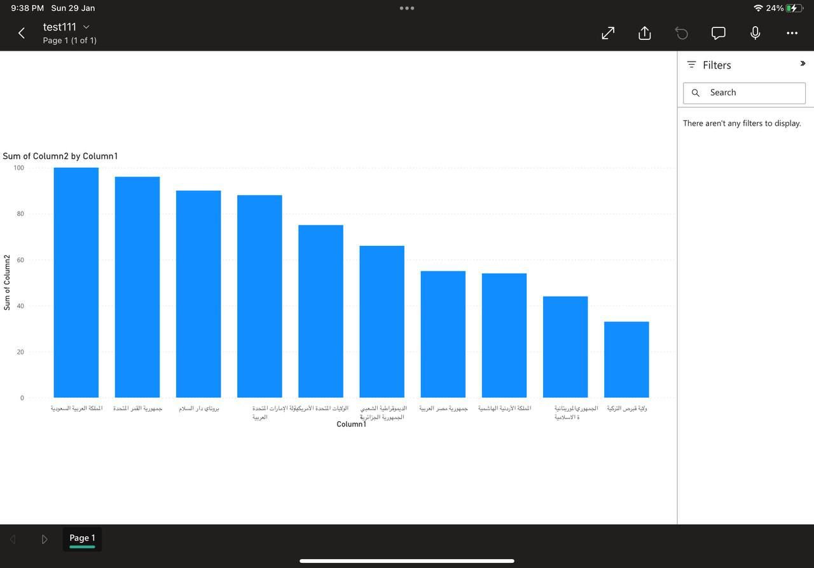814x568 pixels.
Task: Tap the undo arrow icon
Action: tap(682, 33)
